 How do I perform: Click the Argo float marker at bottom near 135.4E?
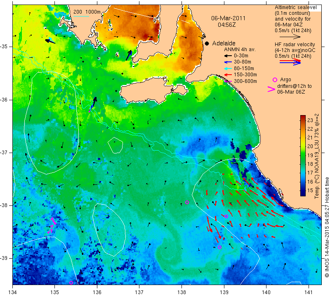[71, 283]
